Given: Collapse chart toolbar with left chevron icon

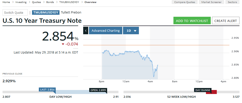Looking at the screenshot, I should [86, 31].
